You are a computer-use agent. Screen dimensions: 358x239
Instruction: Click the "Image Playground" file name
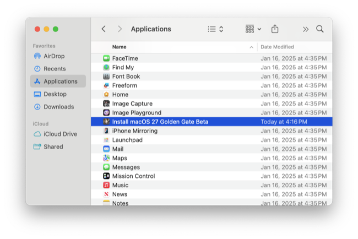coord(137,113)
